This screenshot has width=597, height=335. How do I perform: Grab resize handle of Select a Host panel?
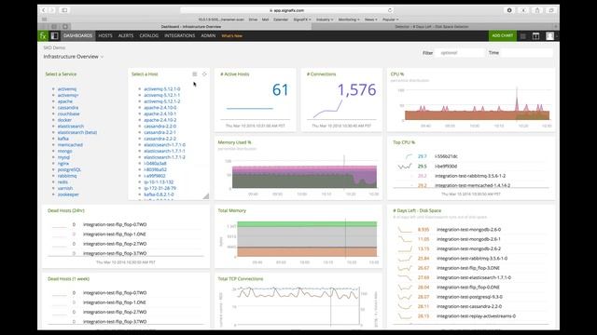[206, 196]
